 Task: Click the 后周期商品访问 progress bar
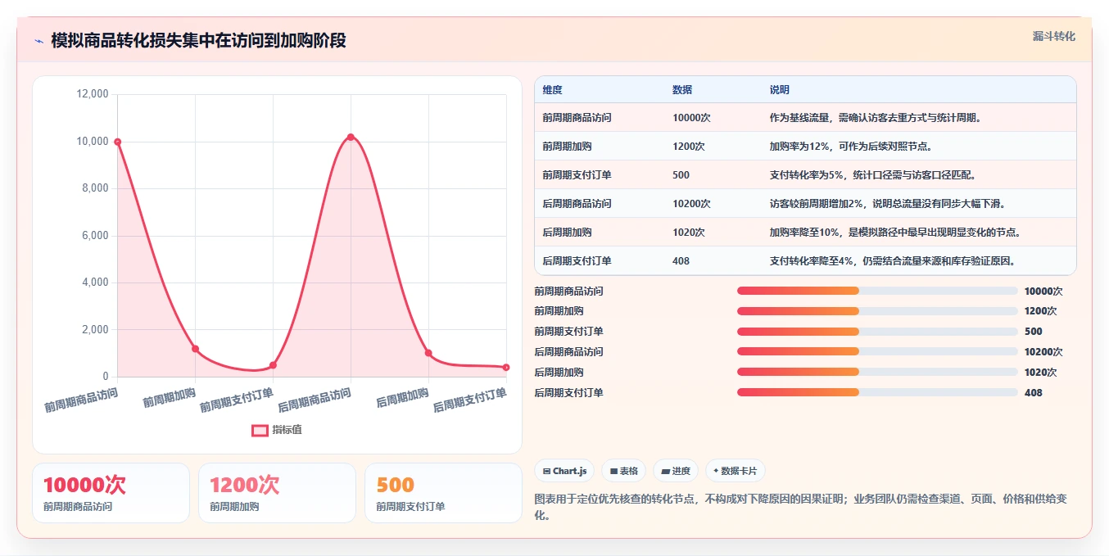(877, 352)
